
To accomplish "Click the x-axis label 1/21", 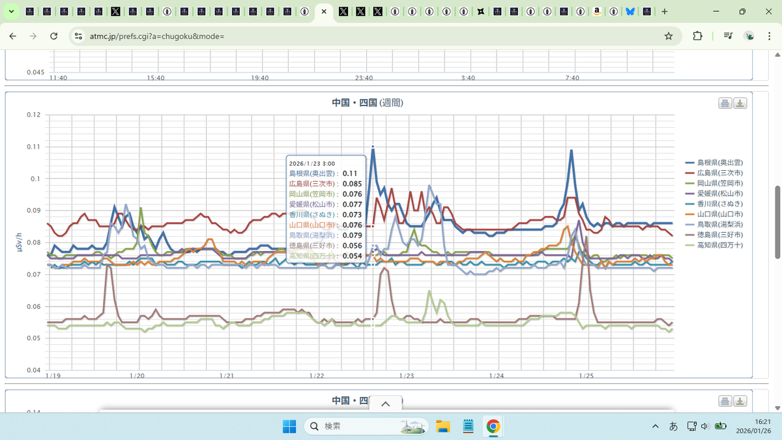I will (x=227, y=376).
